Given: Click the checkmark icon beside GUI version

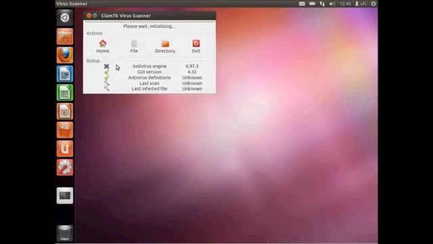Looking at the screenshot, I should click(107, 72).
